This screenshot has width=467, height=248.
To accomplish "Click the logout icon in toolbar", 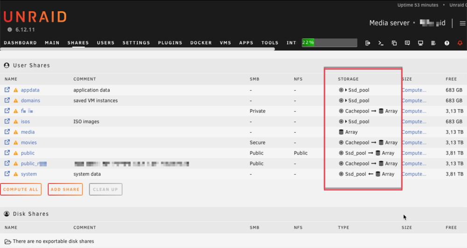I will click(x=368, y=43).
